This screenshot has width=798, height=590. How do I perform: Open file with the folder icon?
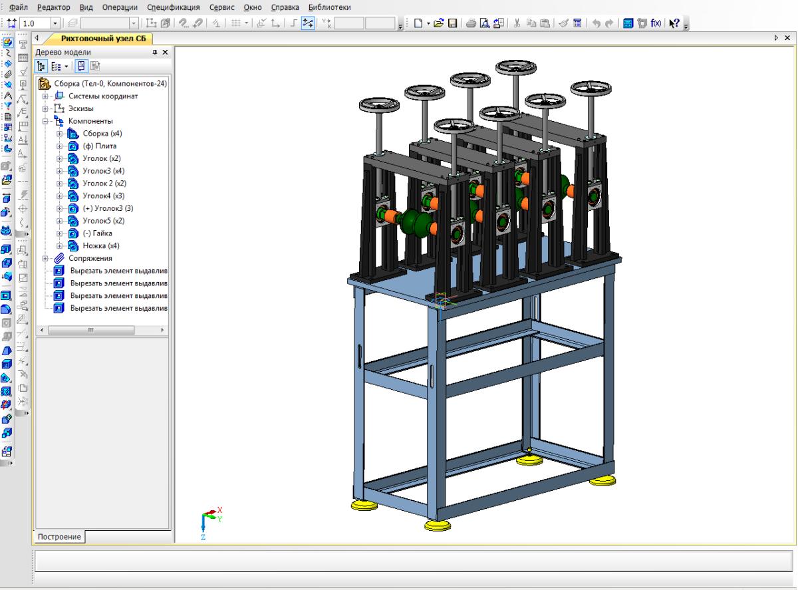(440, 23)
